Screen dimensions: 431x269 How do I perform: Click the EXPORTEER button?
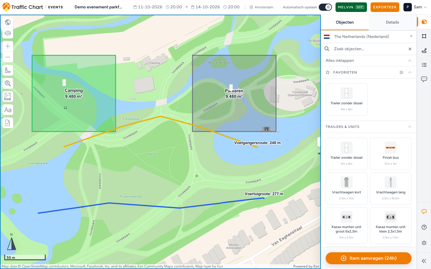click(x=385, y=7)
